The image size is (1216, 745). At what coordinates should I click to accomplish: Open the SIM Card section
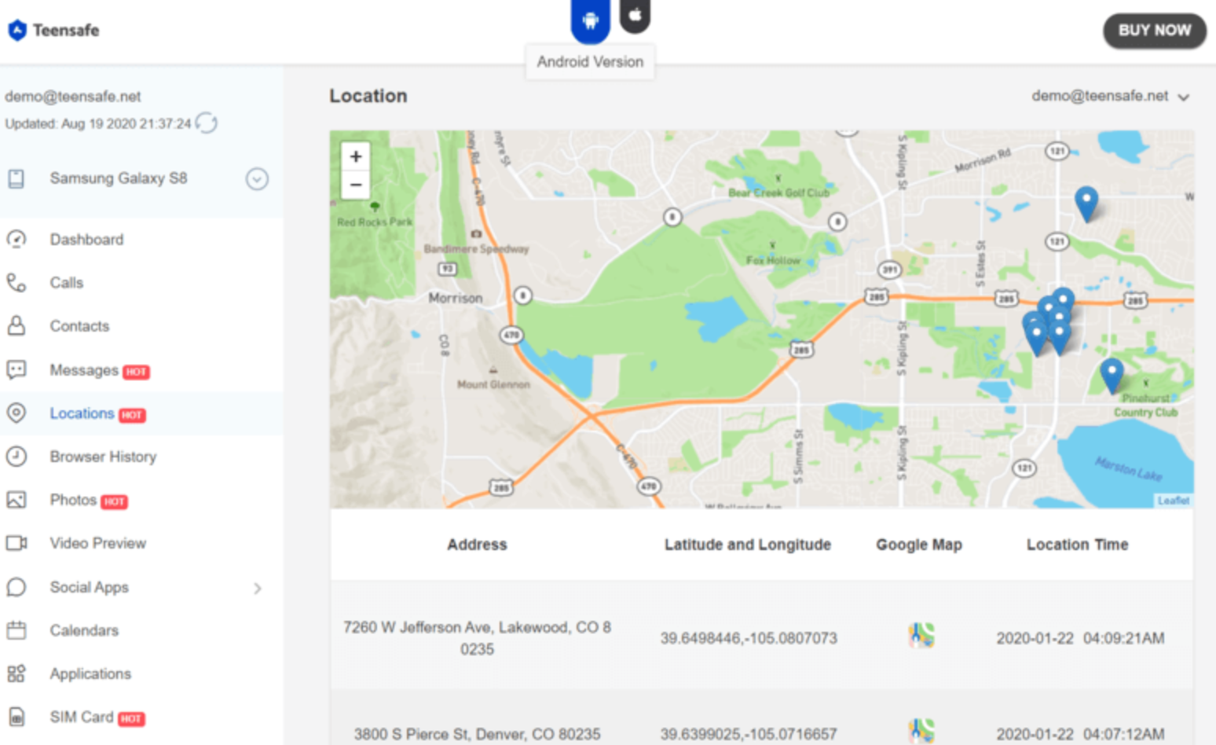tap(82, 717)
